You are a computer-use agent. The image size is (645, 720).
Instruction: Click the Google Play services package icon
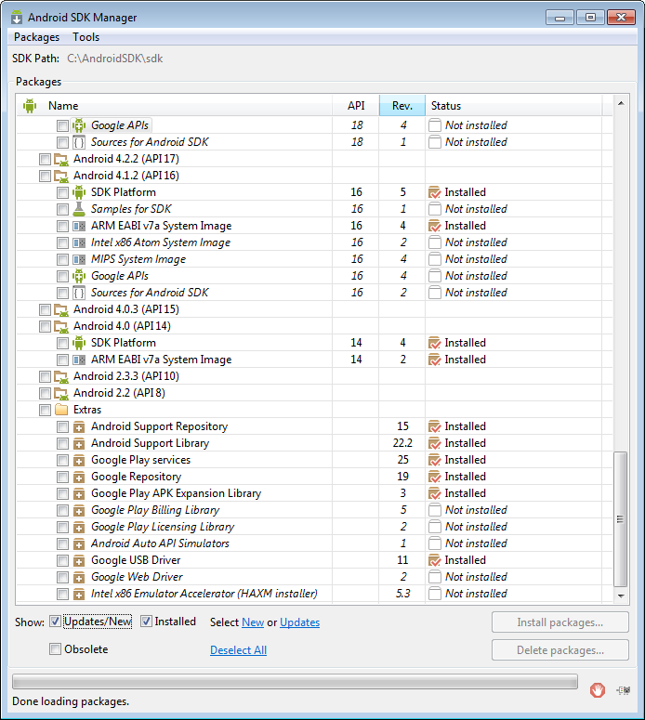tap(79, 460)
